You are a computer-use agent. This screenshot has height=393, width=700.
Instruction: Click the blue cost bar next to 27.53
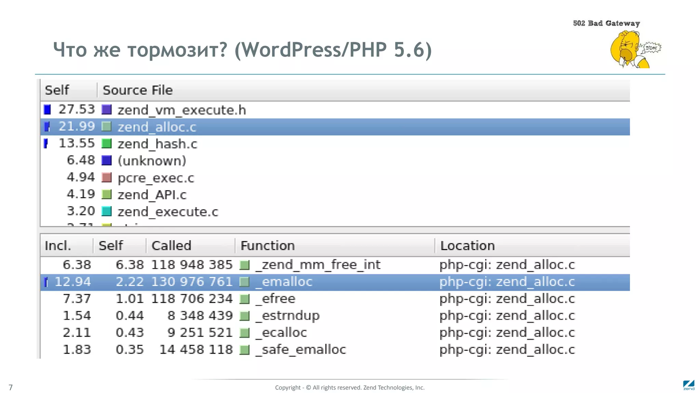tap(47, 110)
